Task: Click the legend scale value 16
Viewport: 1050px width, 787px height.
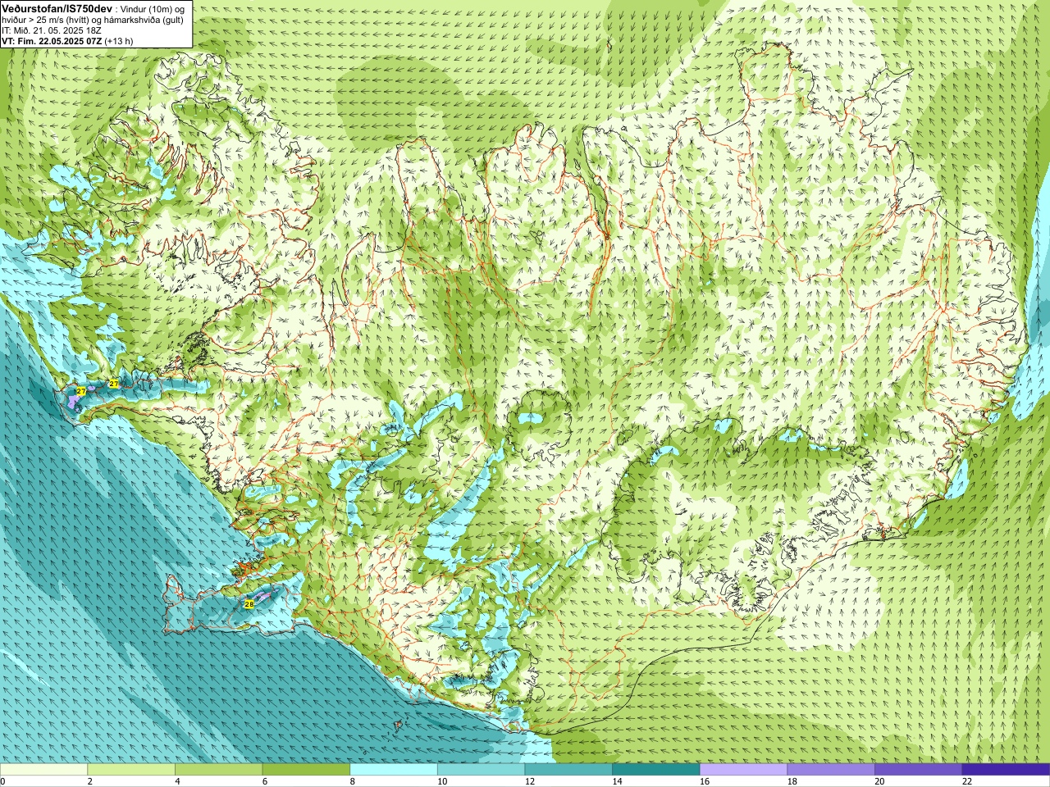Action: pyautogui.click(x=705, y=781)
